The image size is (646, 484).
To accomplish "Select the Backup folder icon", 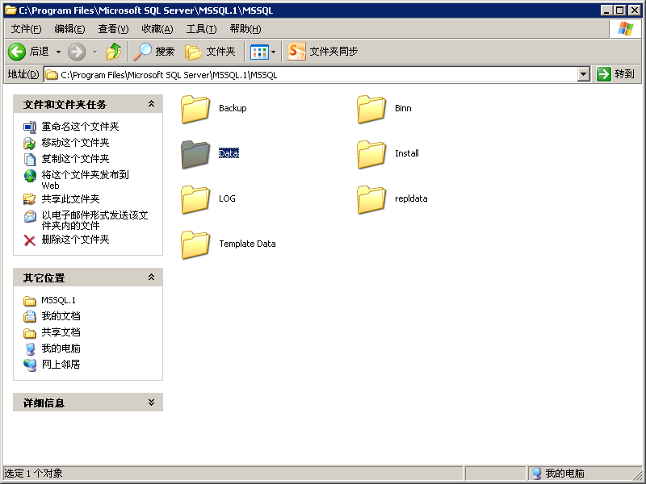I will (x=195, y=109).
